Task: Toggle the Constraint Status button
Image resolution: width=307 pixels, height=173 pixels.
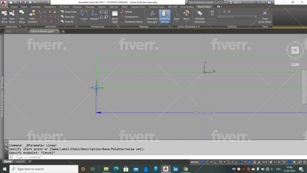Action: coord(131,22)
